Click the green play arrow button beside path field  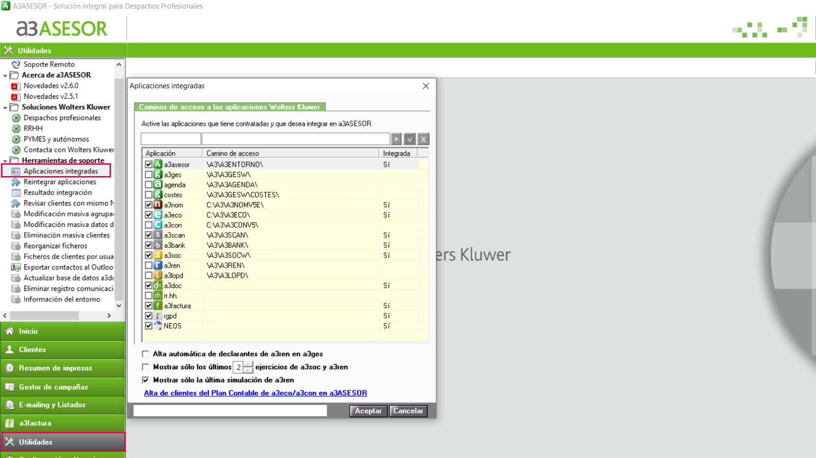[396, 139]
